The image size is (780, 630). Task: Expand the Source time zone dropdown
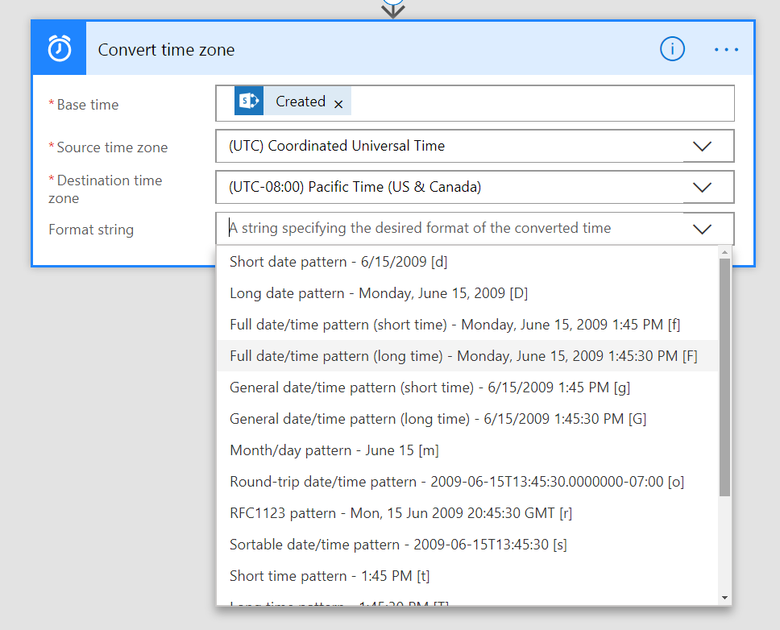(x=702, y=147)
